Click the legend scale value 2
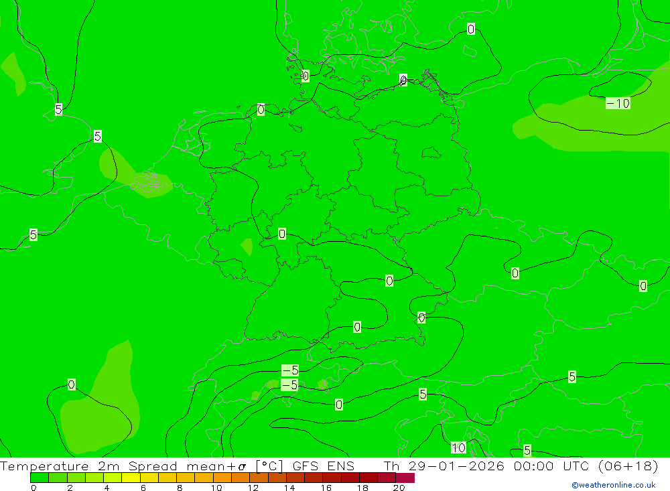Image resolution: width=670 pixels, height=491 pixels. point(70,488)
